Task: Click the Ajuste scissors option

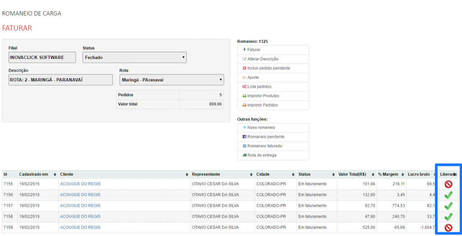Action: (x=253, y=77)
